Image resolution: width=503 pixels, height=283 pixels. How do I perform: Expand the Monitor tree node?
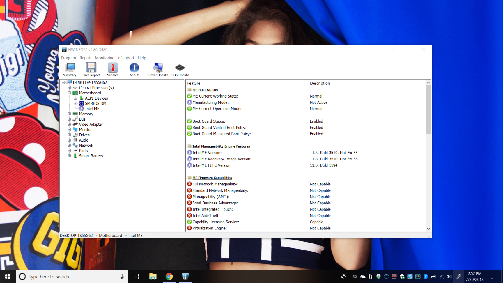[69, 130]
